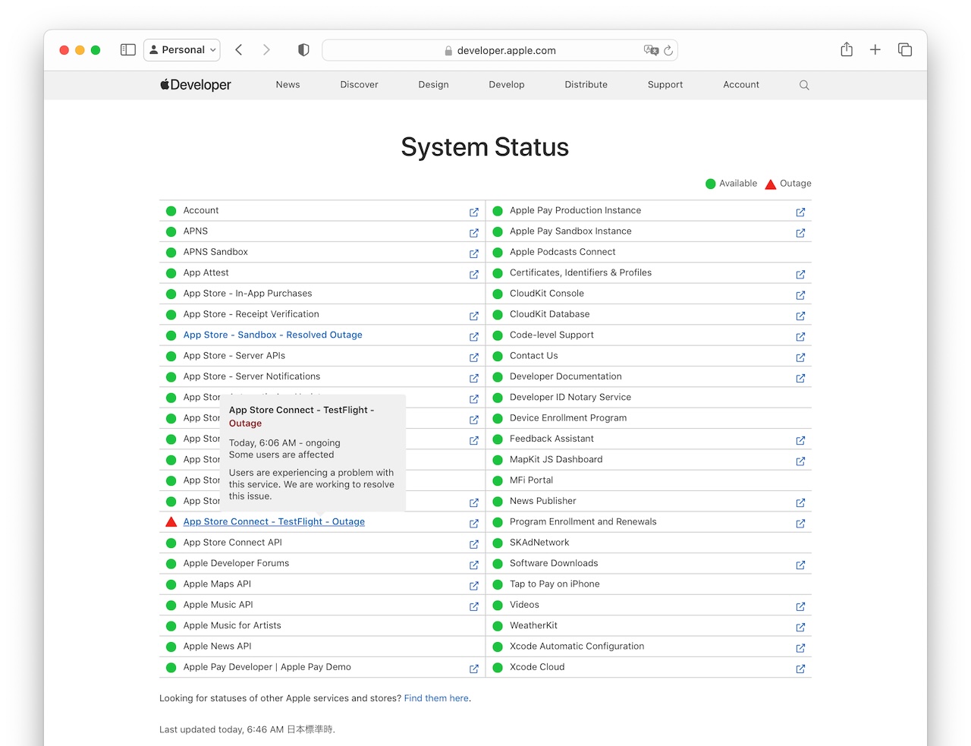This screenshot has height=746, width=971.
Task: Open external link for Videos row
Action: point(800,606)
